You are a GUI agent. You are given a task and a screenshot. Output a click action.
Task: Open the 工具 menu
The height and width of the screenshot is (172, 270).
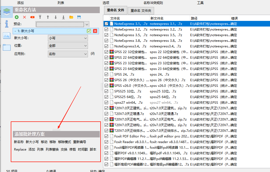point(200,3)
